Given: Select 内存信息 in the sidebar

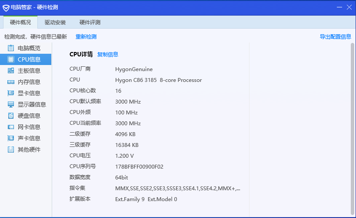Looking at the screenshot, I should click(x=26, y=82).
